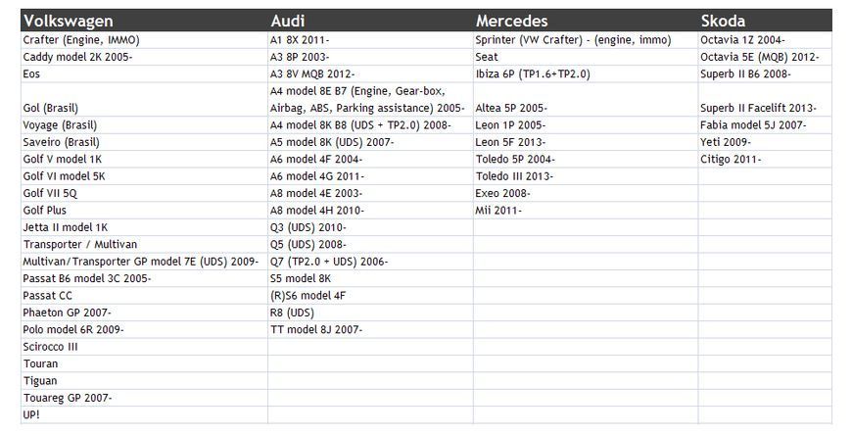Select the Superb II B6 2008- cell
The image size is (852, 434).
coord(765,73)
